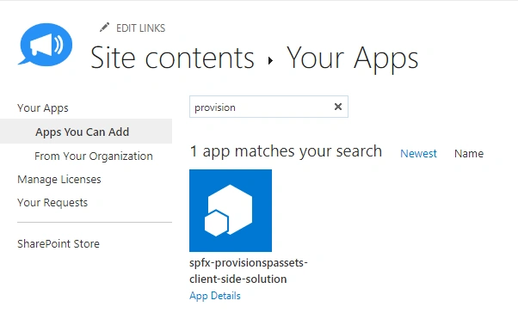Click the site logo megaphone icon
The image size is (518, 319).
[46, 45]
